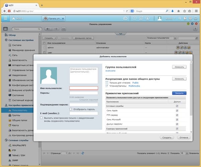Viewport: 201px width, 167px height.
Task: Select Telnet / SSH in sidebar
Action: [18, 155]
